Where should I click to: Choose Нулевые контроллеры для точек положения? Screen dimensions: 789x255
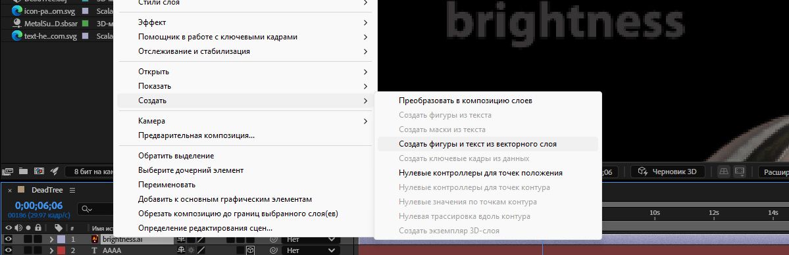coord(488,173)
